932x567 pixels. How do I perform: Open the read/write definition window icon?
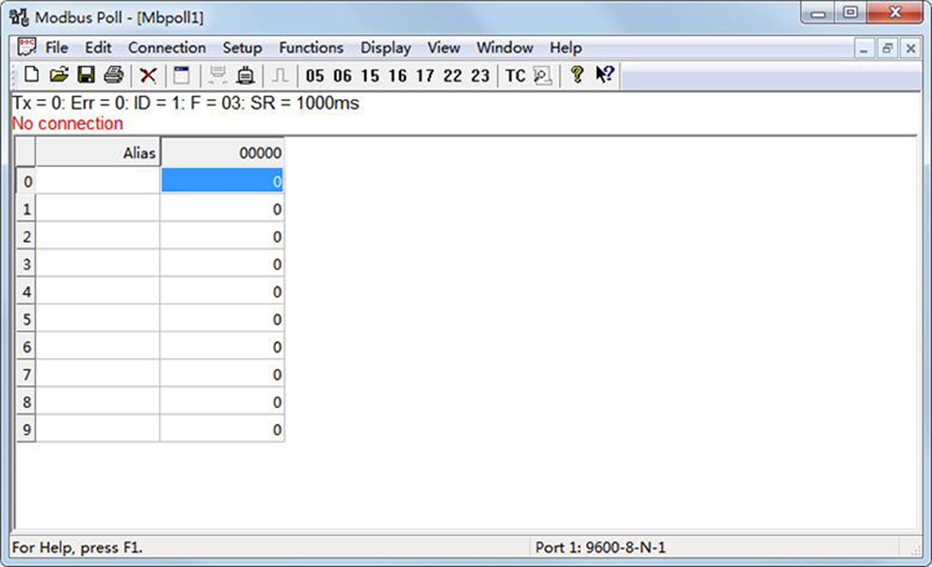(182, 75)
